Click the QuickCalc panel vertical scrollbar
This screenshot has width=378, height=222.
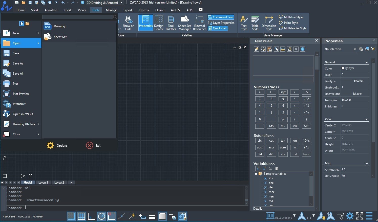tap(317, 63)
